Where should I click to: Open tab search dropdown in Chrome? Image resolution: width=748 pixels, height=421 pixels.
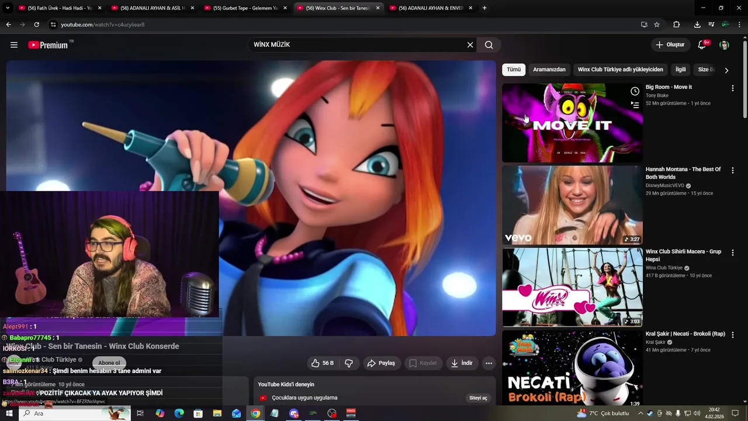coord(8,8)
